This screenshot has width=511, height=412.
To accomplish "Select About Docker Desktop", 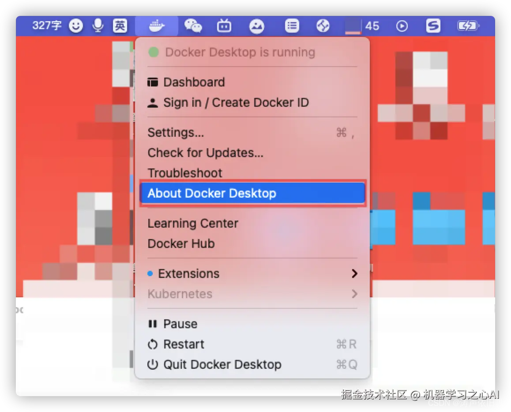I will pyautogui.click(x=252, y=193).
